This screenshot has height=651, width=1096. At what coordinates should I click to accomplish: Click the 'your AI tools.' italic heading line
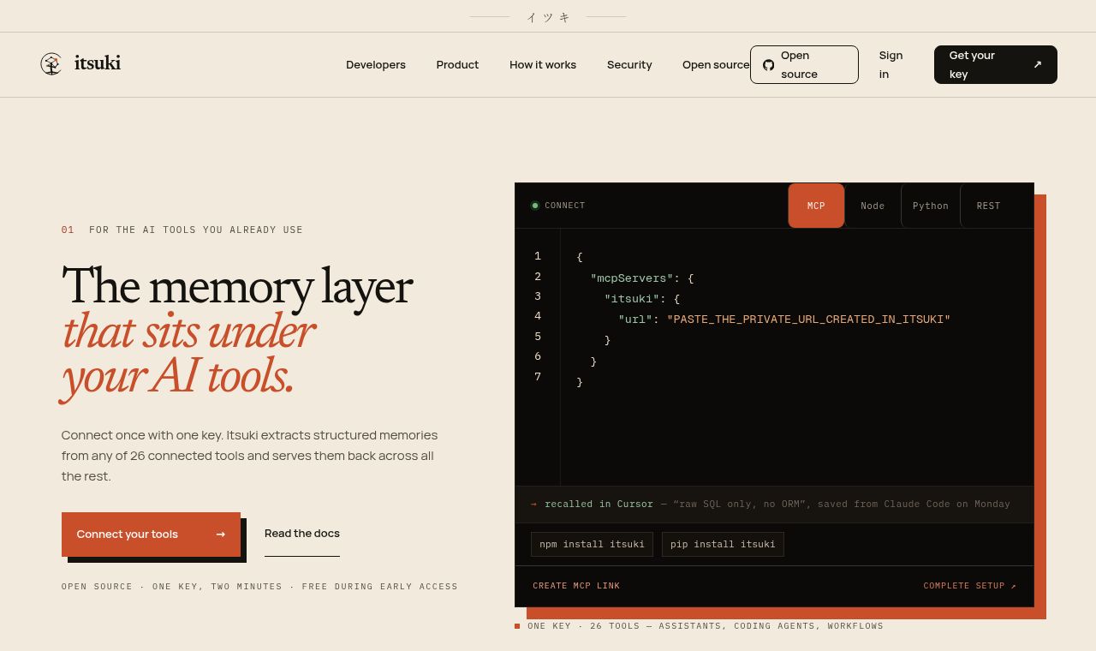click(x=177, y=377)
